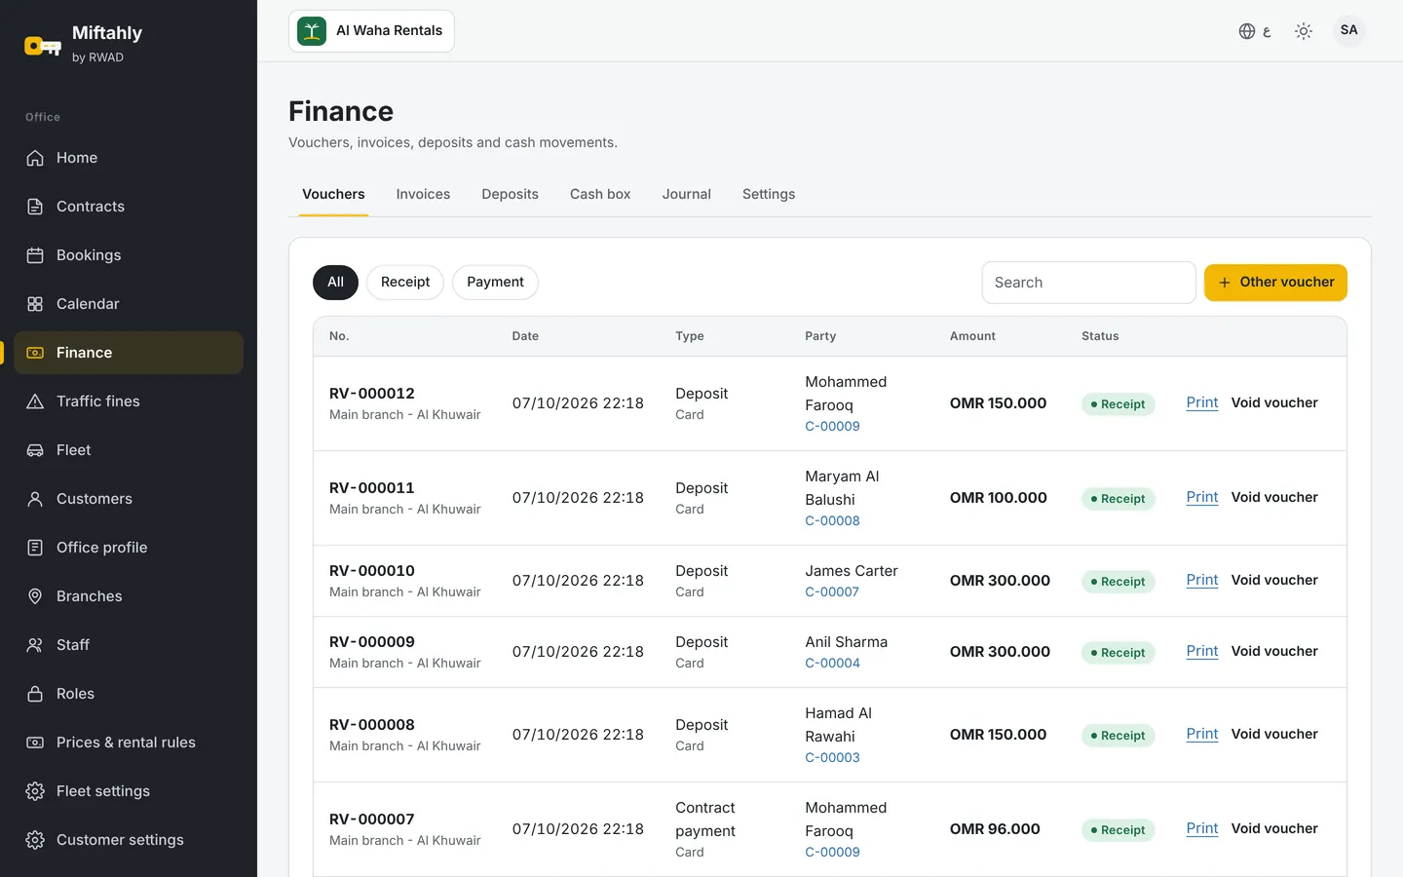Click voucher number RV-000010

(x=372, y=571)
